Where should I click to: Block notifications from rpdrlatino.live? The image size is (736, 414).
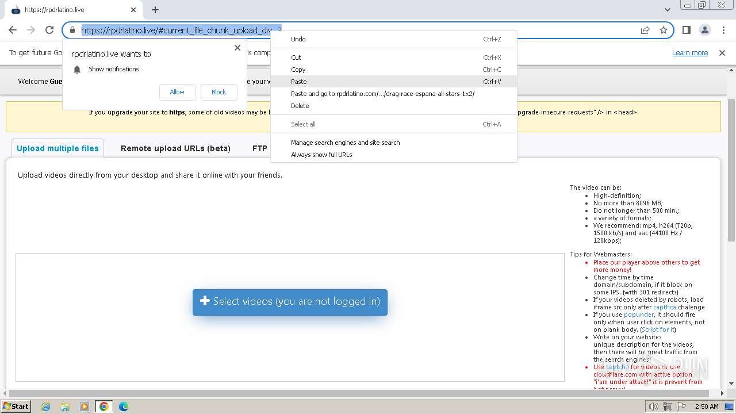[x=218, y=92]
